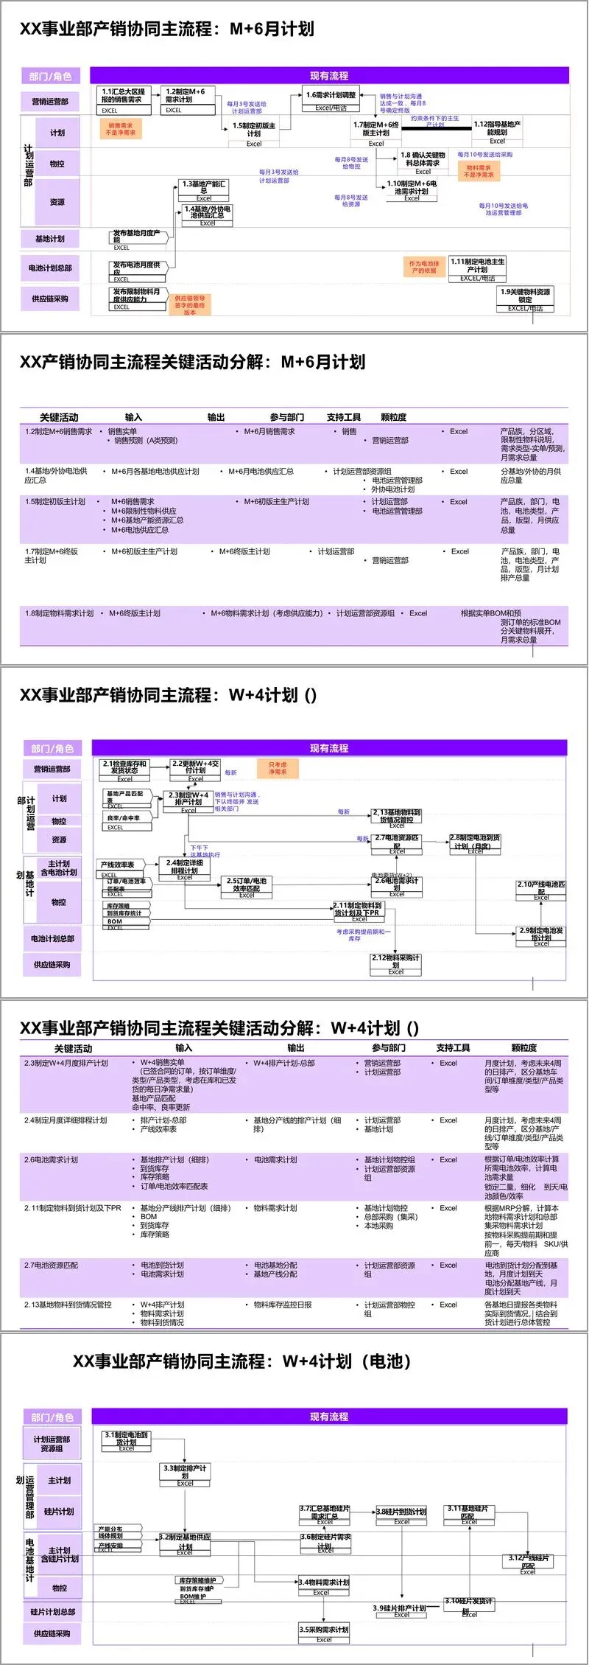
Task: Click box '2.2更新W+4交付计划'
Action: coord(195,770)
